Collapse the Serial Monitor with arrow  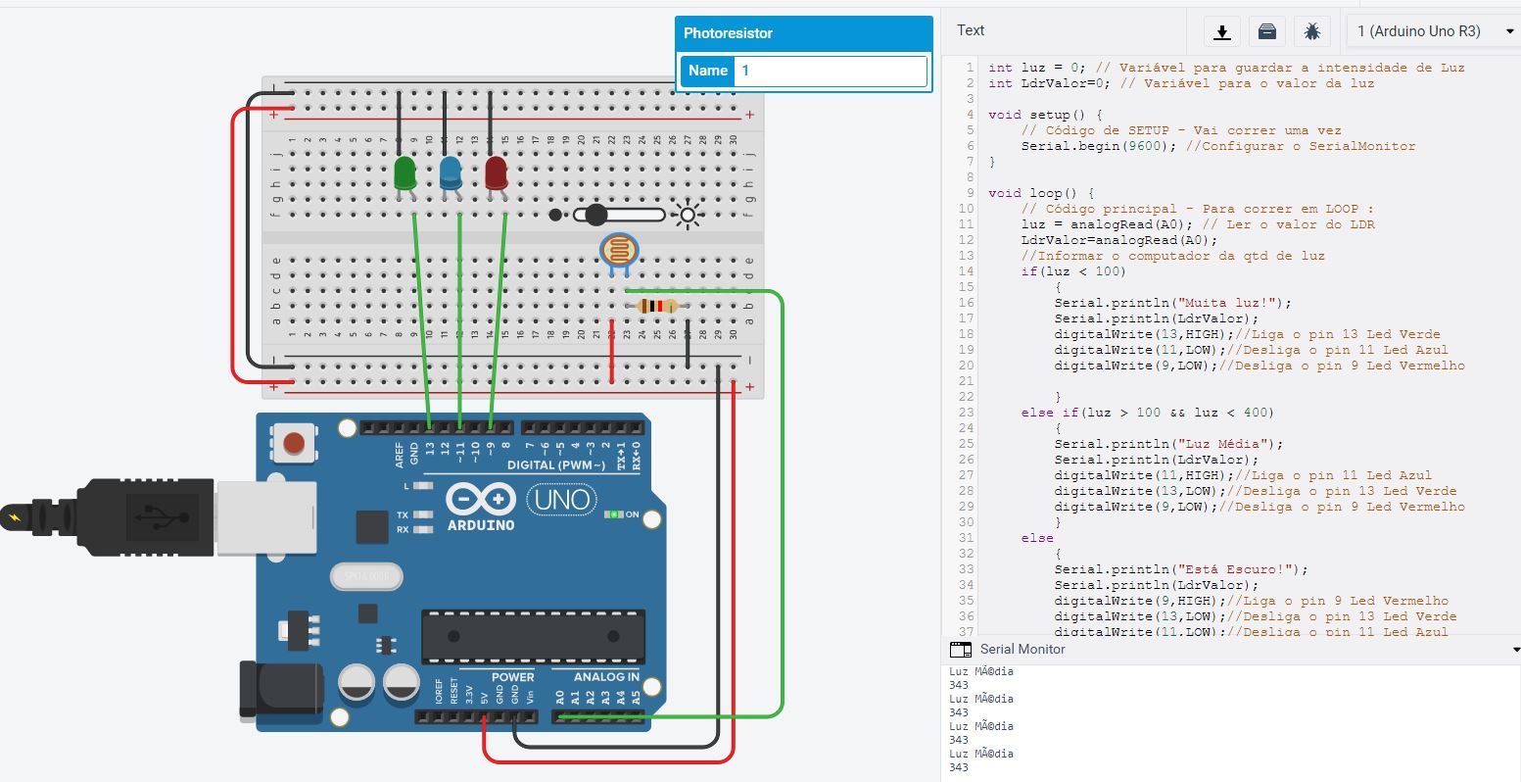tap(1516, 650)
